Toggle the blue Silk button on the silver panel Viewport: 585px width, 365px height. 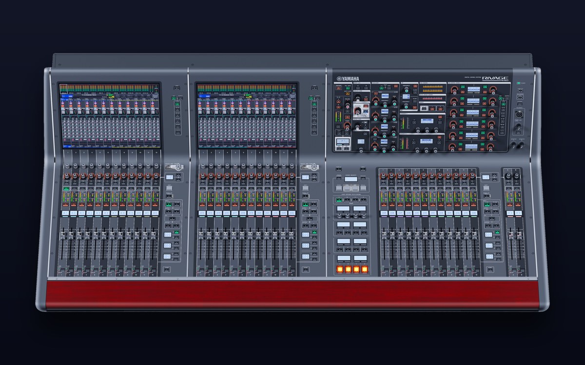click(366, 112)
